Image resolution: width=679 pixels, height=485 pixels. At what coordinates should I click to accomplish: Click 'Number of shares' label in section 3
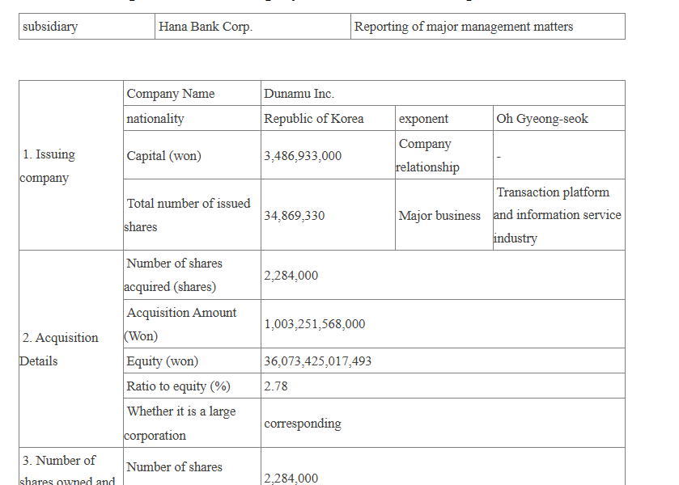[x=174, y=467]
